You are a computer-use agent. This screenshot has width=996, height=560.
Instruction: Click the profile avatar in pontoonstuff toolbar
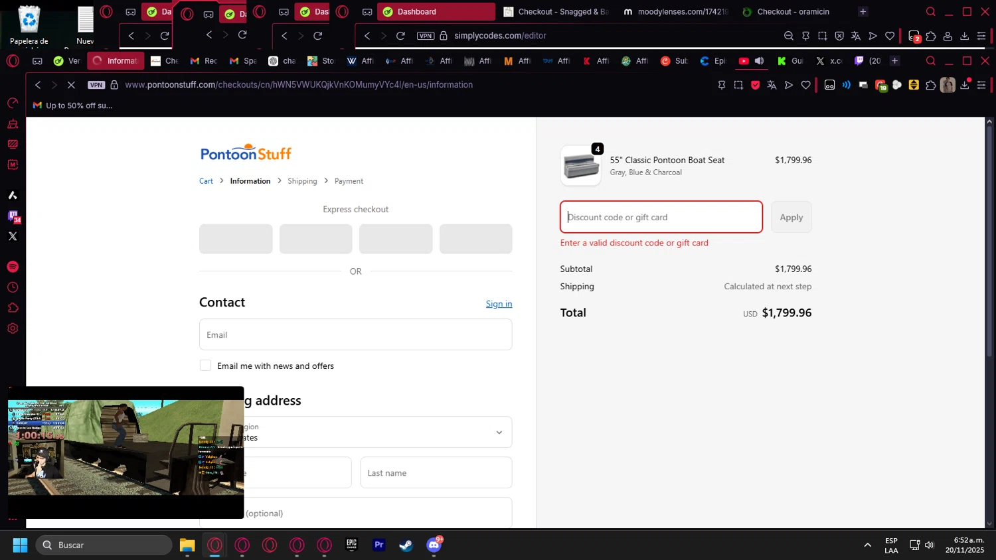coord(948,85)
